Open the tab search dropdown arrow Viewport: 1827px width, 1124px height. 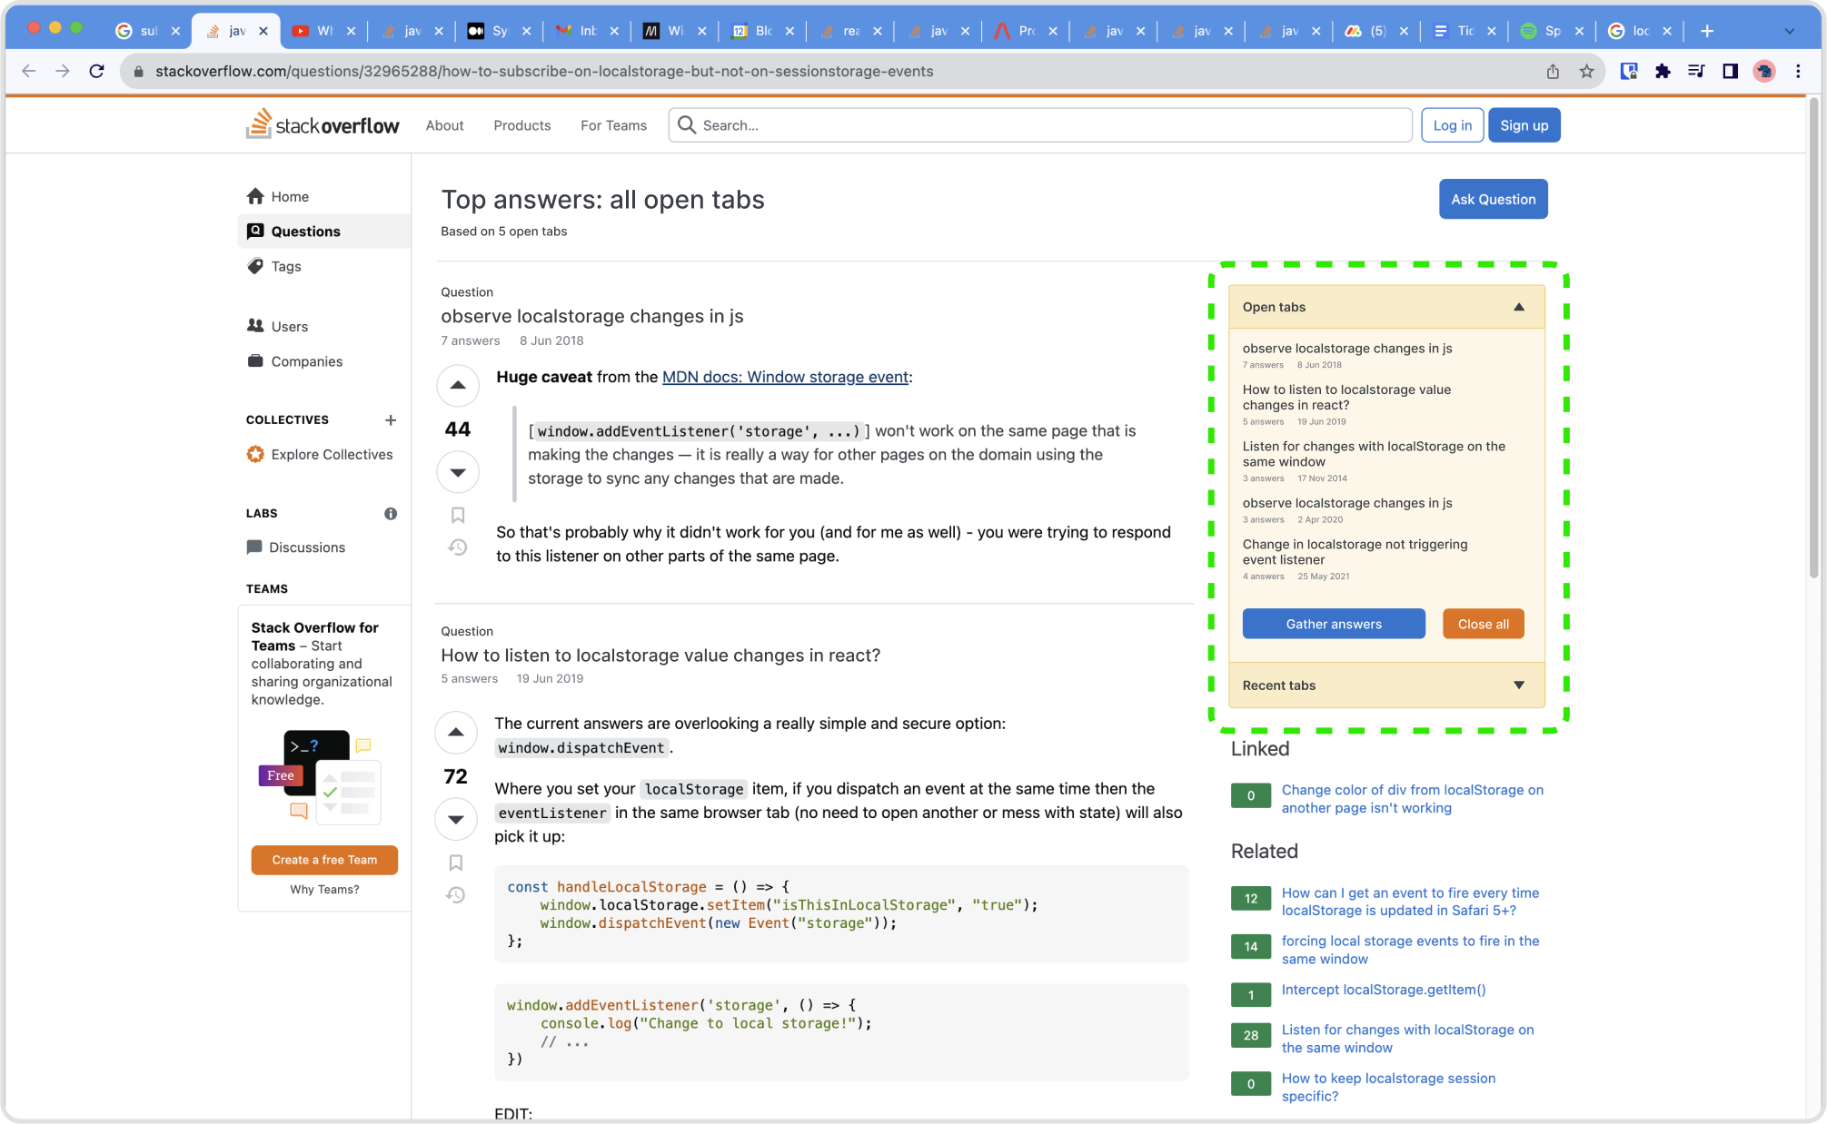coord(1789,31)
